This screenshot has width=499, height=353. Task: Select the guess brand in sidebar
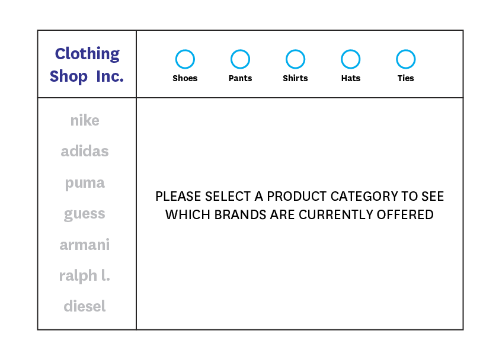coord(85,214)
